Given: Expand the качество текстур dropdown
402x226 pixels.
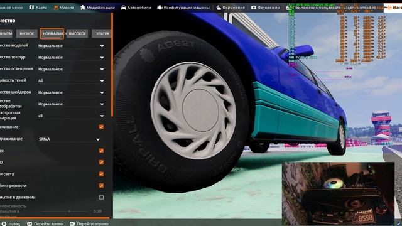Looking at the screenshot, I should (x=71, y=58).
